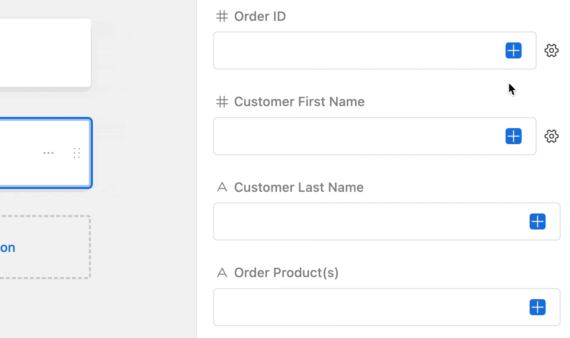This screenshot has height=338, width=570.
Task: Click inside the Customer First Name input
Action: pos(356,136)
